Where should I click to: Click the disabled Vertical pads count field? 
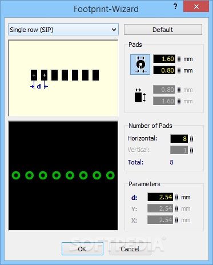coord(179,150)
